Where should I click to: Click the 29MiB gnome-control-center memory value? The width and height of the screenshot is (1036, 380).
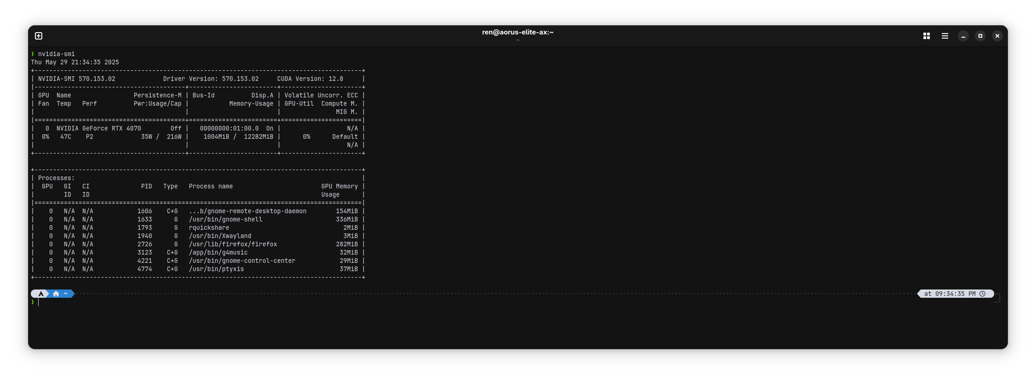tap(349, 261)
